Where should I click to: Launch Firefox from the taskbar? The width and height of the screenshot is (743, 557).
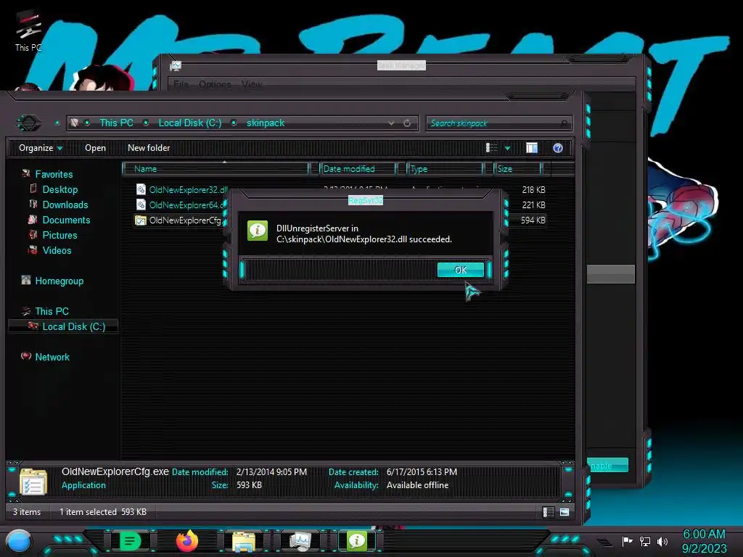(187, 541)
